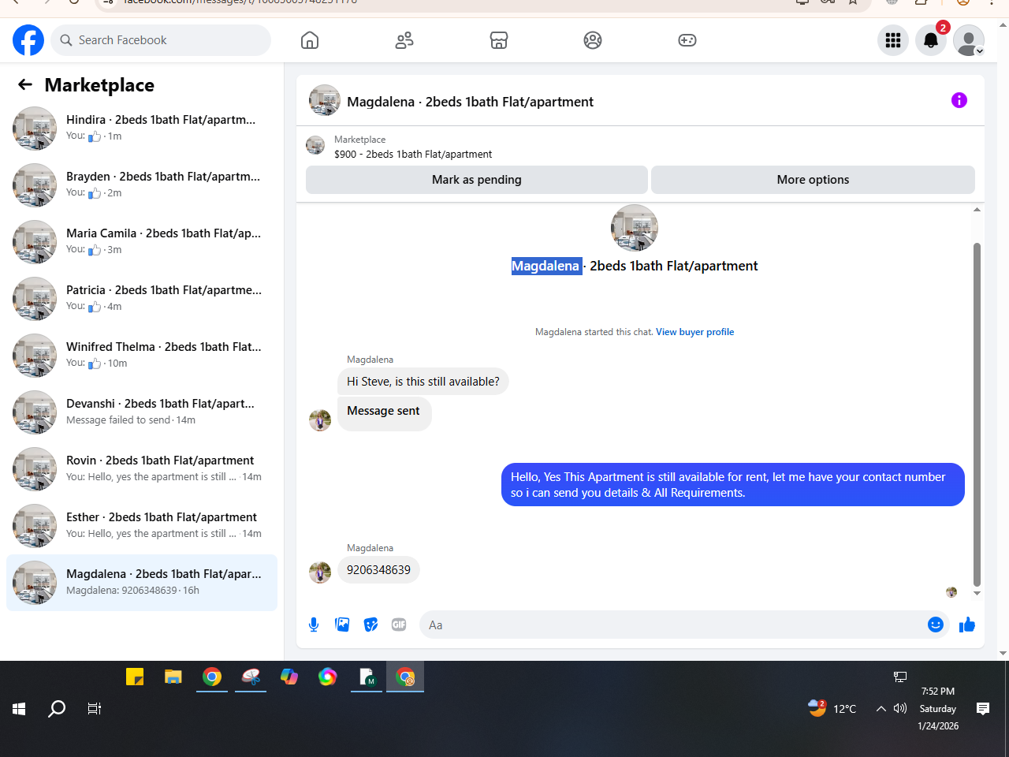Click the Marketplace $900 listing banner
The height and width of the screenshot is (757, 1009).
(x=640, y=147)
